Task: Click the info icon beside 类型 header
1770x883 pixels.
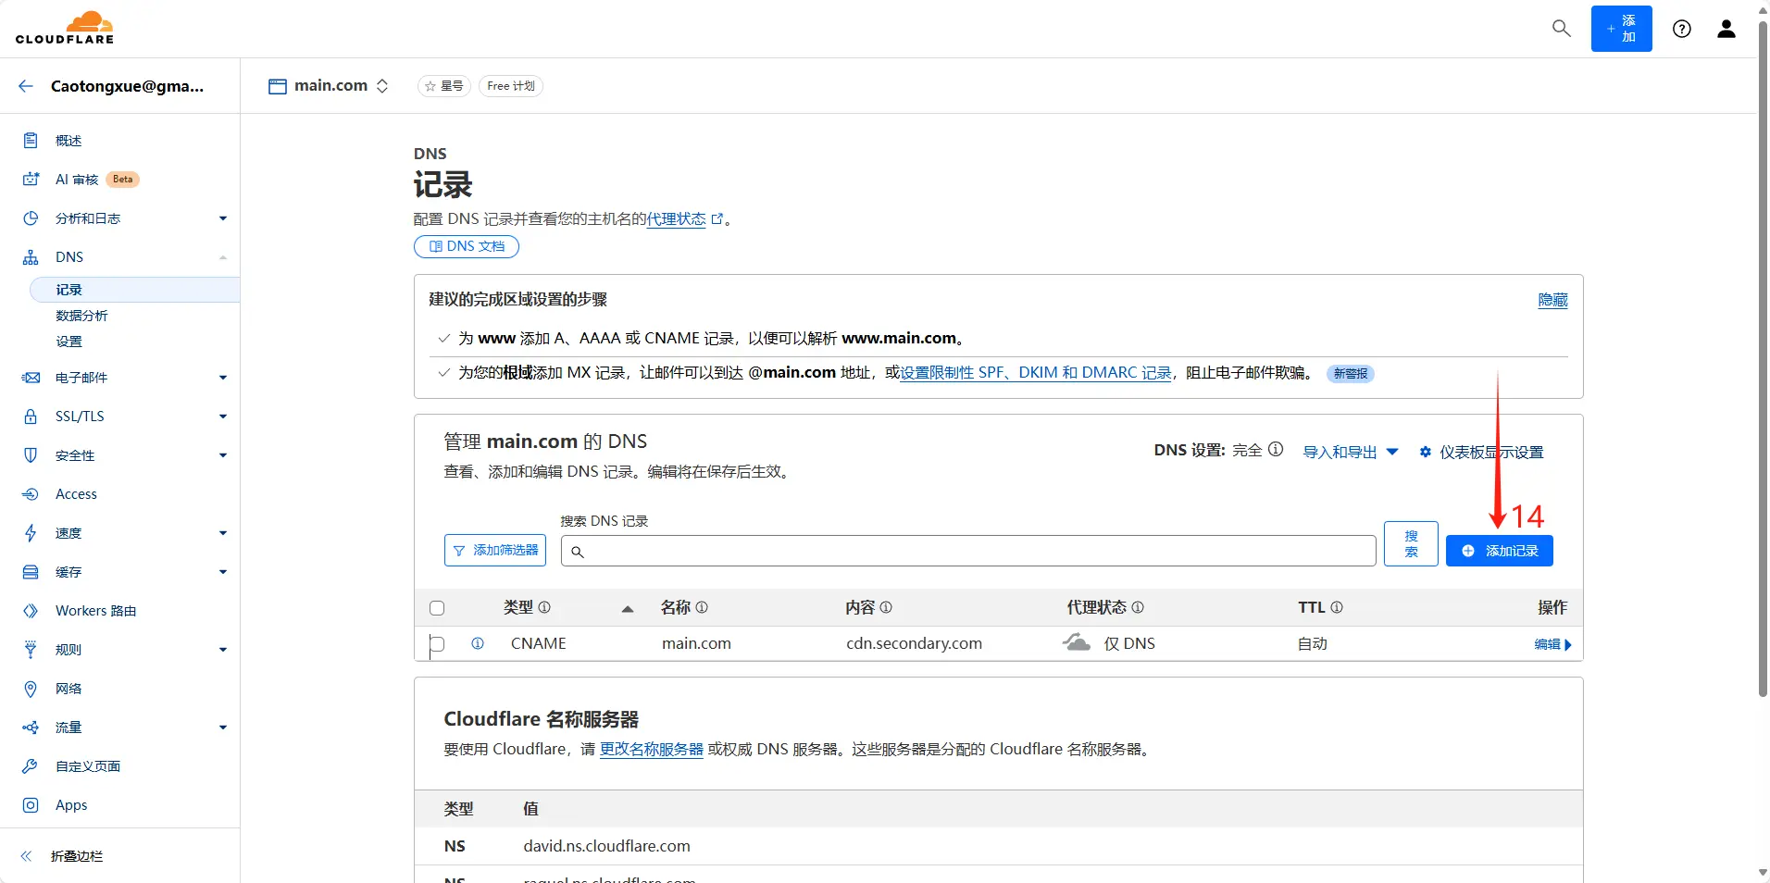Action: click(x=544, y=607)
